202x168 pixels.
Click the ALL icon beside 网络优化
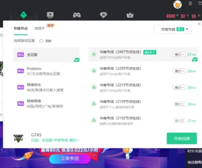point(21,87)
